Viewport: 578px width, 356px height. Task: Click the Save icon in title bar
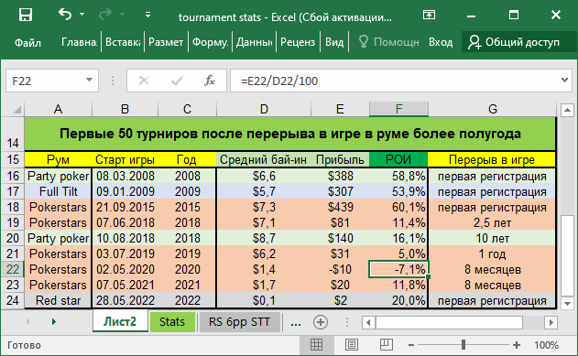pyautogui.click(x=26, y=15)
